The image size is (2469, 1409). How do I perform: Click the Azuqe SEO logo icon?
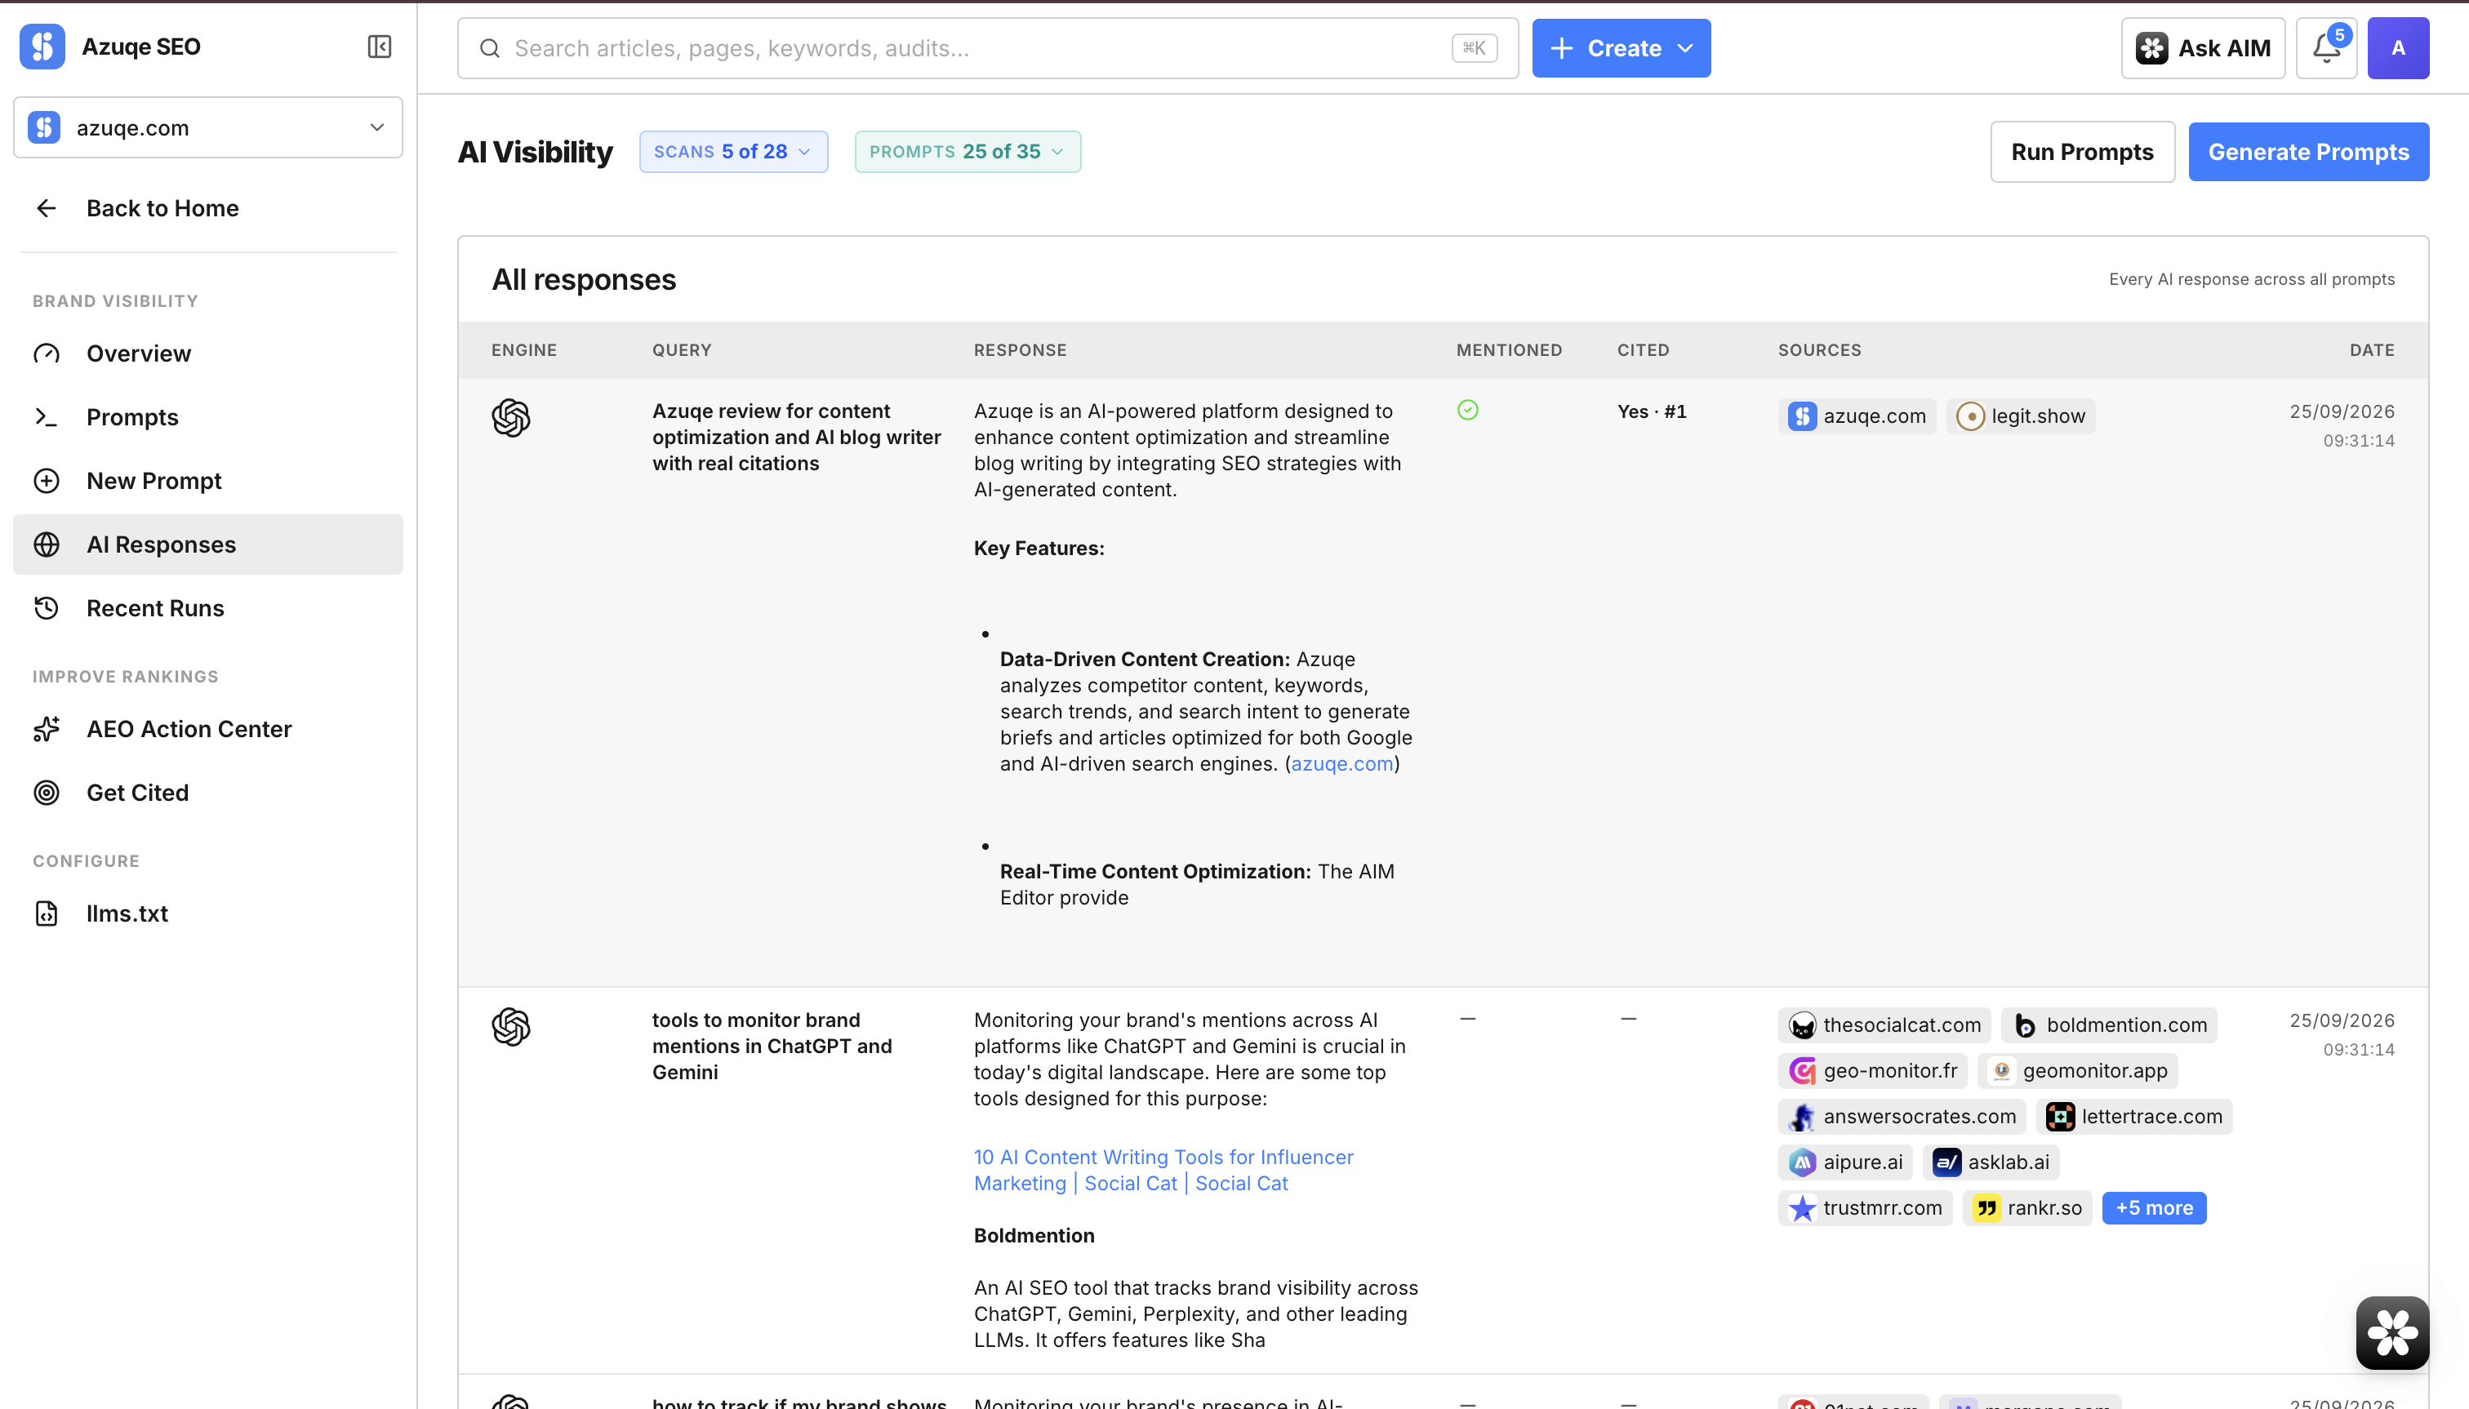[42, 47]
